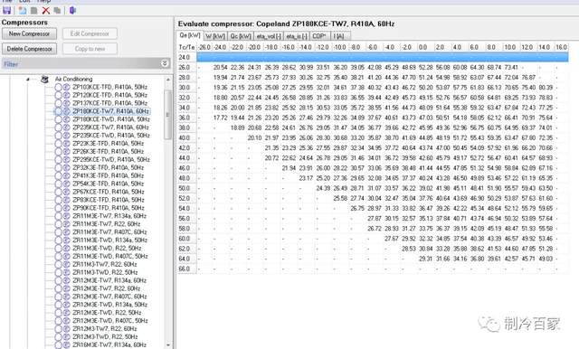
Task: Click the Tc/Te table corner header
Action: coord(186,47)
